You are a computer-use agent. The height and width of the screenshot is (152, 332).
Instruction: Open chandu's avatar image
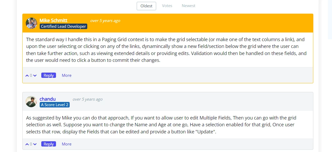point(31,101)
